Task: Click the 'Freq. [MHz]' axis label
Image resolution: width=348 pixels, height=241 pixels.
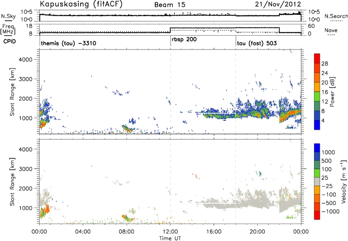Action: (8, 29)
